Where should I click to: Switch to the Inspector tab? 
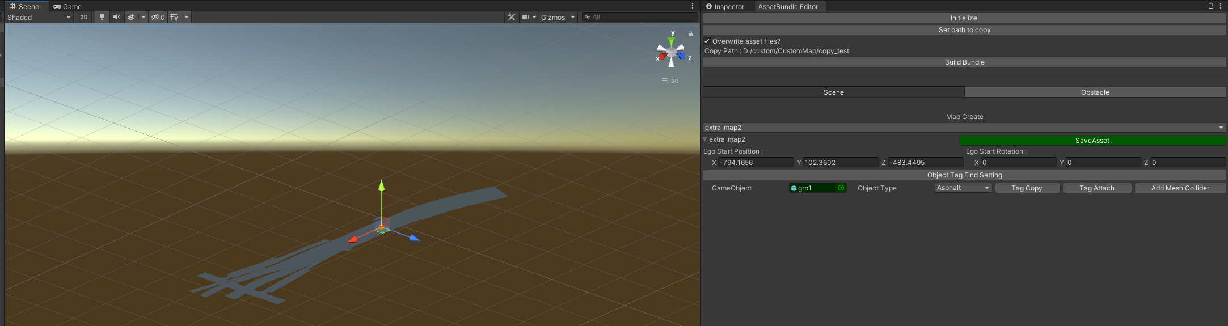(725, 6)
